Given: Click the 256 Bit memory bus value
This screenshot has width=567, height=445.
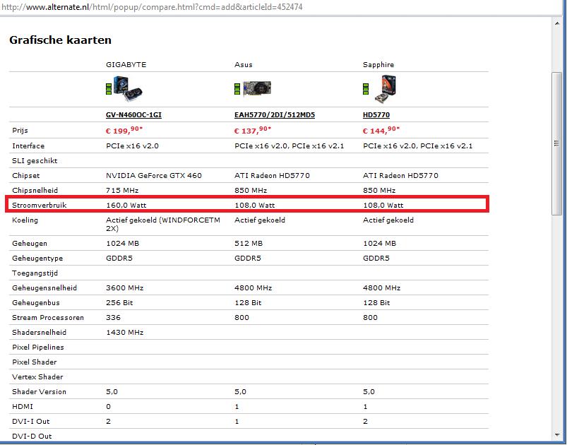Looking at the screenshot, I should [119, 303].
